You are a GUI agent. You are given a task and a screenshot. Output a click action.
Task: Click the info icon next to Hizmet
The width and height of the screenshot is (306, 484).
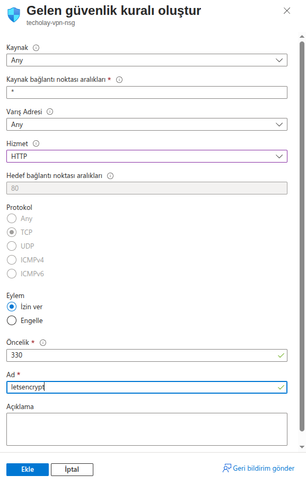[36, 143]
